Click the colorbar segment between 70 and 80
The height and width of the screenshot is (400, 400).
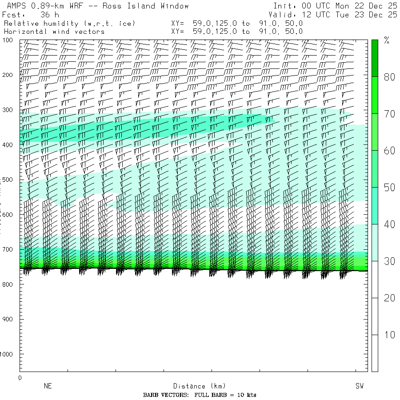375,95
